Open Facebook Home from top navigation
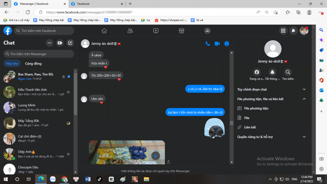The width and height of the screenshot is (327, 184). click(104, 31)
